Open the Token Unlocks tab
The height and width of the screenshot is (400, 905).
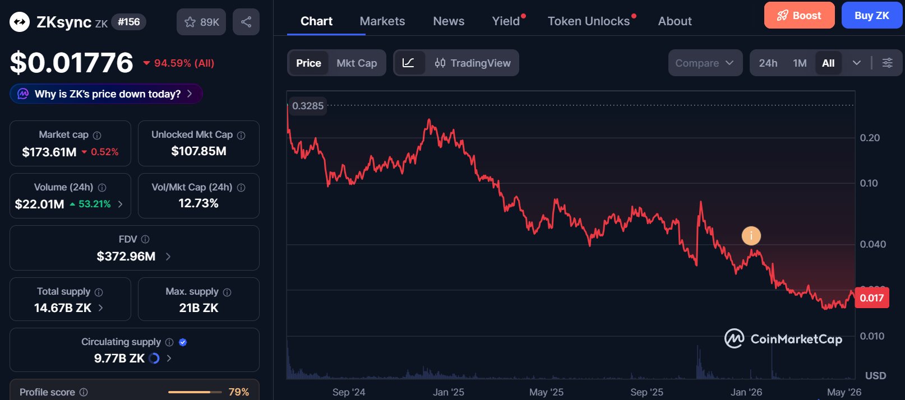click(589, 21)
